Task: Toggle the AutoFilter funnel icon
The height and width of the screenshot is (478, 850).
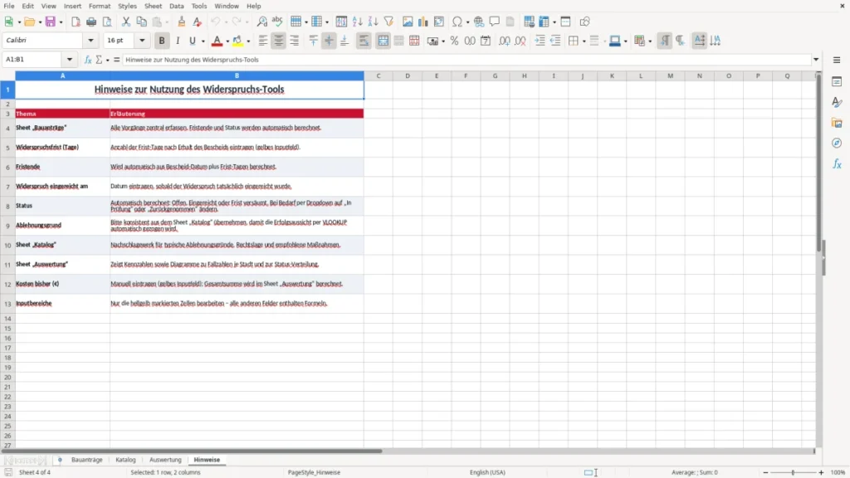Action: pyautogui.click(x=388, y=22)
